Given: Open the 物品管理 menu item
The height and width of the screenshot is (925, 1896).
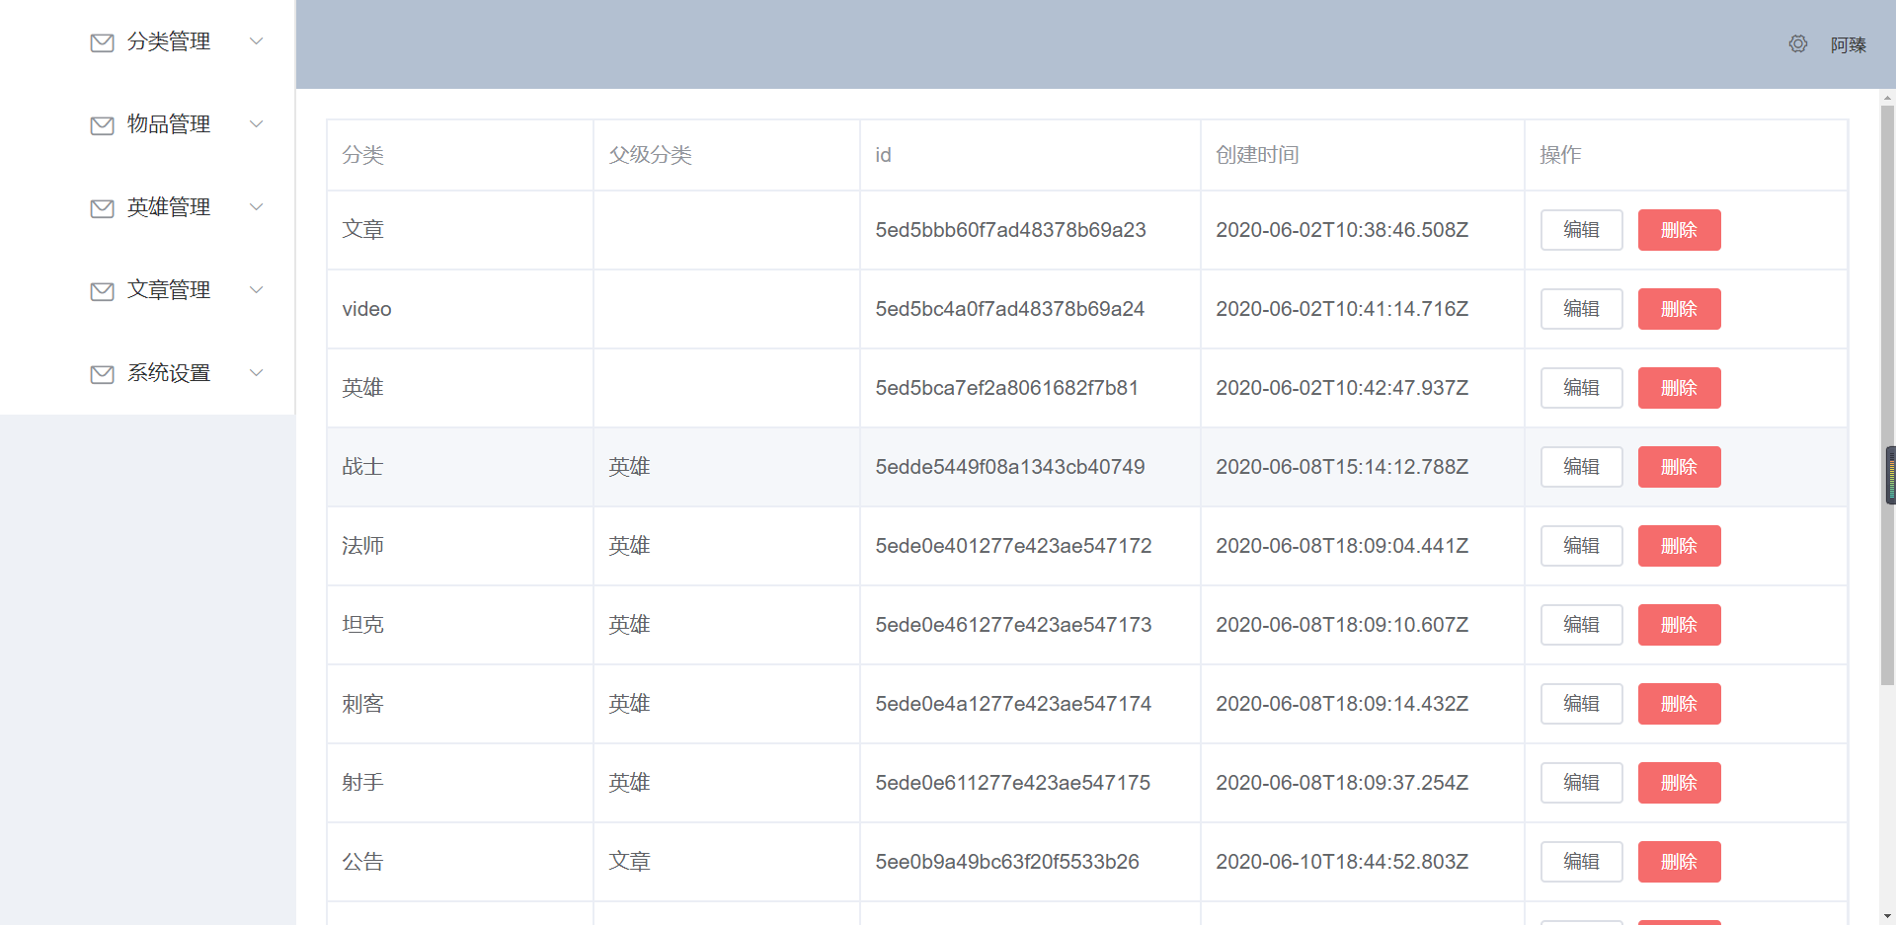Looking at the screenshot, I should [147, 124].
